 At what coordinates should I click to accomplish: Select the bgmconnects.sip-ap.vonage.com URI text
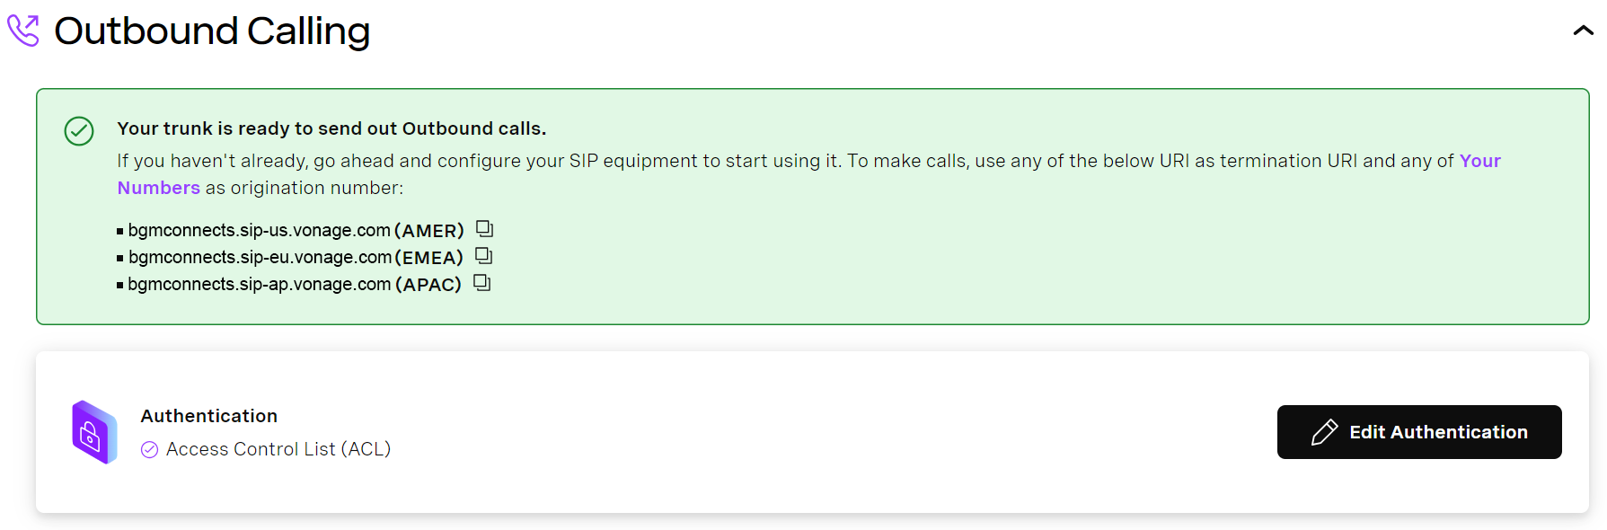(x=259, y=285)
